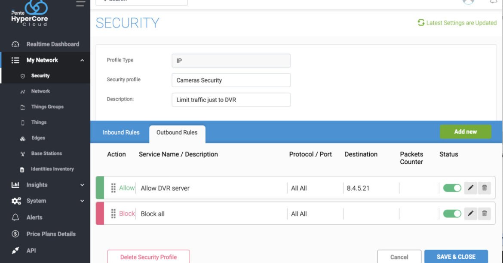The height and width of the screenshot is (263, 503).
Task: Delete the Allow DVR server rule
Action: click(485, 188)
